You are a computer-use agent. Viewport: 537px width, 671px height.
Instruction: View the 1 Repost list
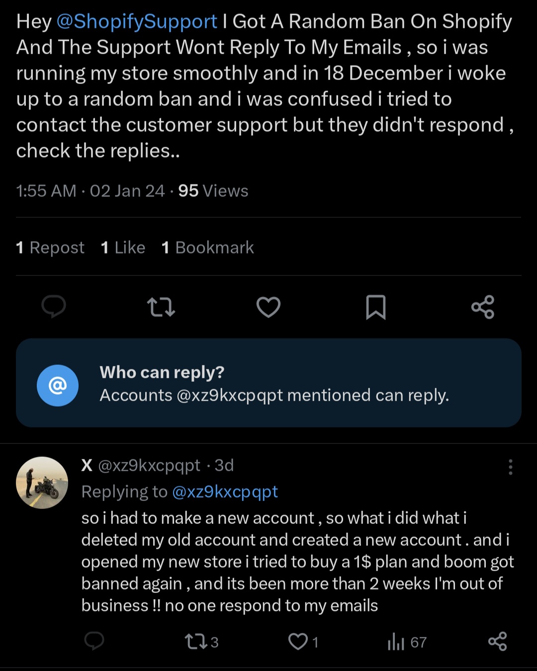[x=50, y=248]
